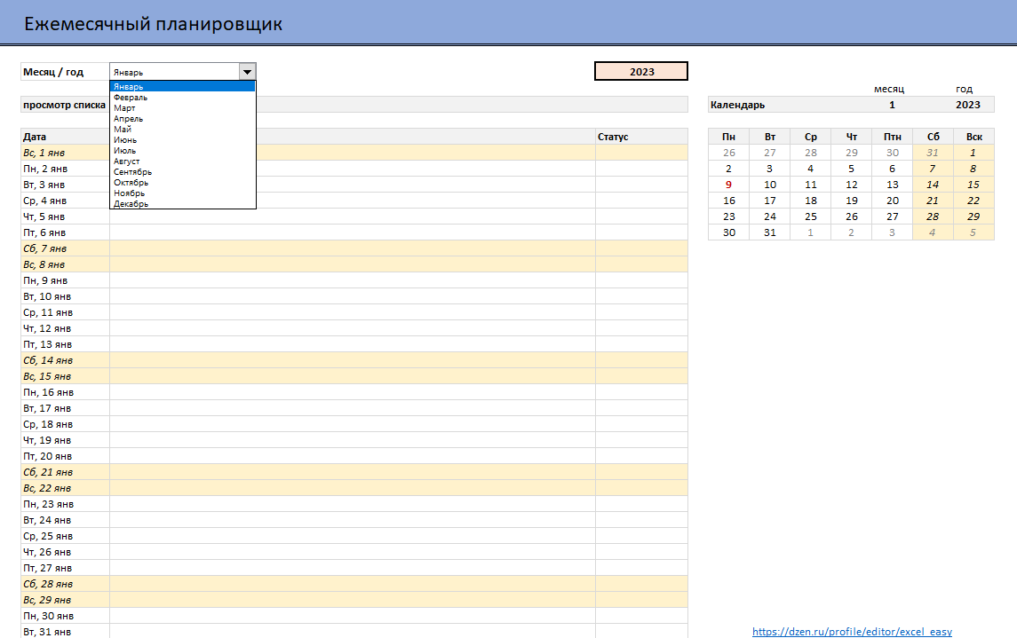
Task: Select date row Сб, 7 янв
Action: 65,248
